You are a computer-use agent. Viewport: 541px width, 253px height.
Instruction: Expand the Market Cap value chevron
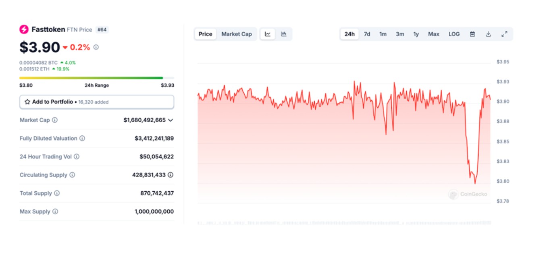(171, 120)
